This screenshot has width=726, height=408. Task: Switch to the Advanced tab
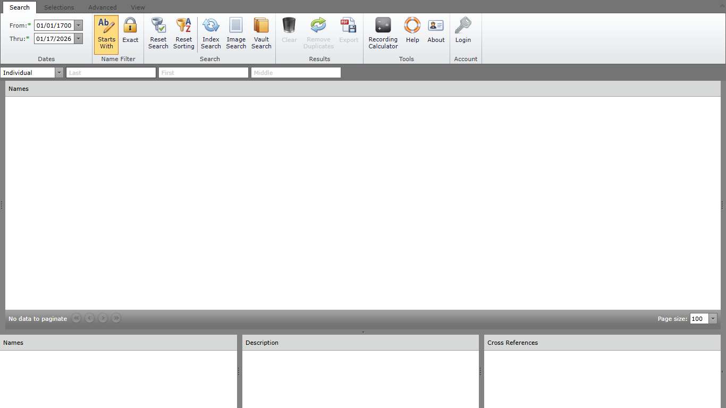point(103,7)
